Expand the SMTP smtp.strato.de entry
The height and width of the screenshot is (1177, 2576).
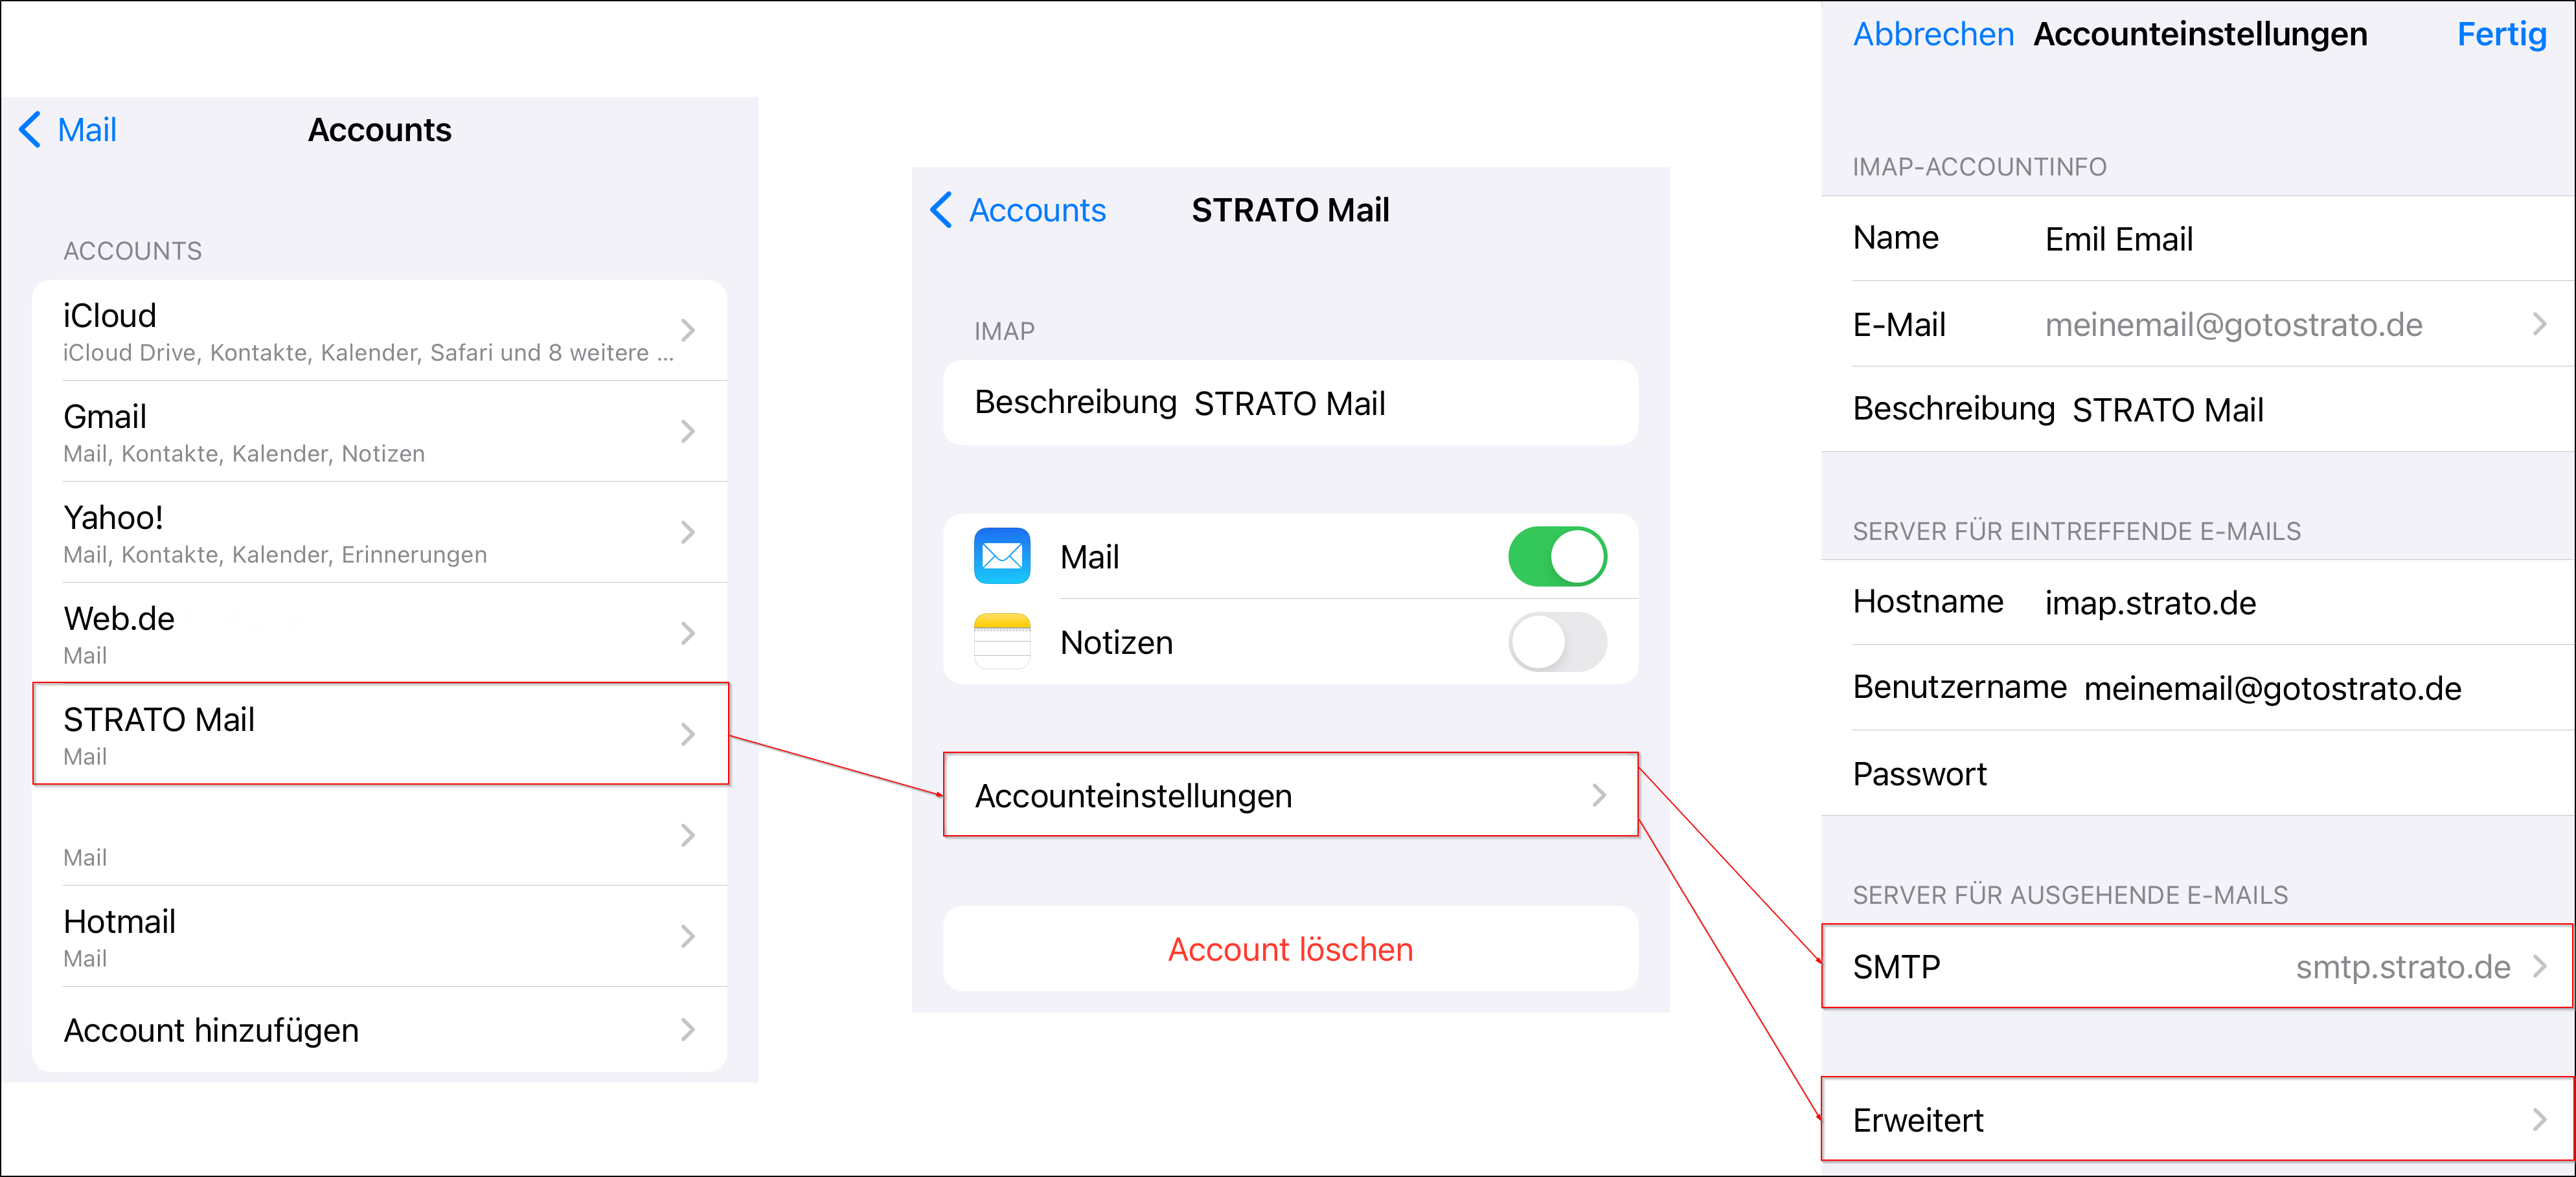[x=2196, y=965]
